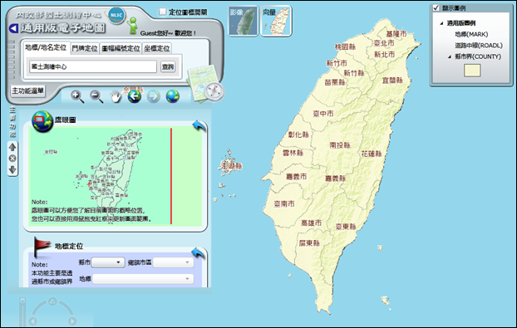The width and height of the screenshot is (517, 328).
Task: Switch to 門牌定位 tab
Action: pyautogui.click(x=85, y=48)
